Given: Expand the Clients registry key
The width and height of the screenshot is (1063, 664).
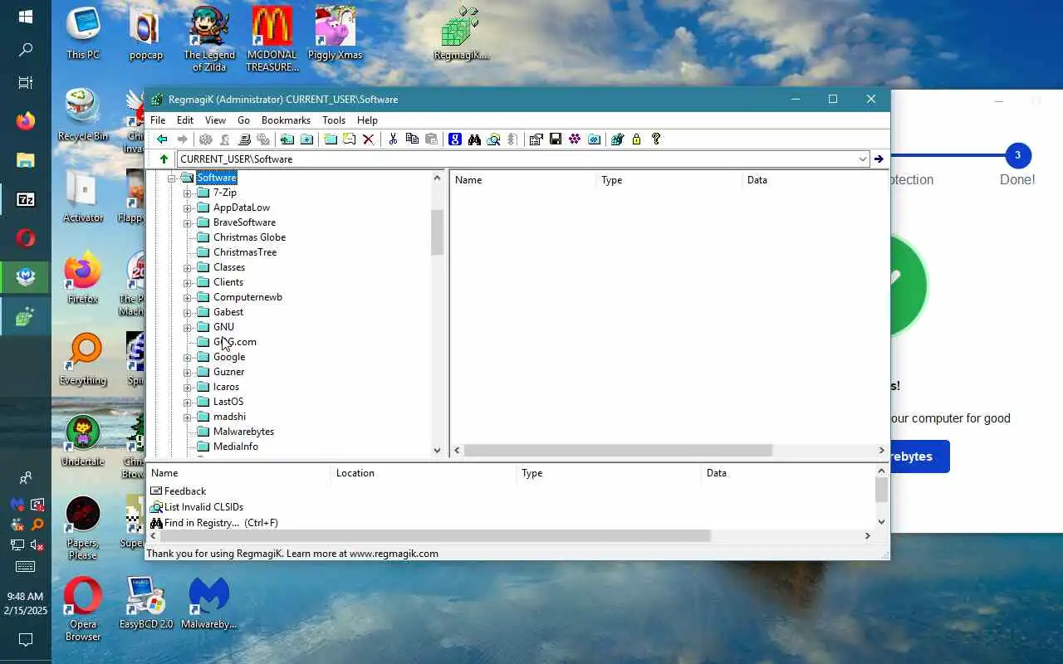Looking at the screenshot, I should pos(188,282).
